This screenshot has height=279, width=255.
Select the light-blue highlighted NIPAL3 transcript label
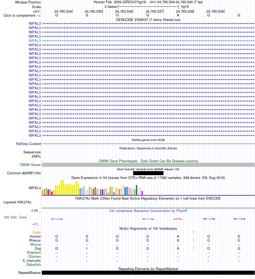tap(35, 41)
